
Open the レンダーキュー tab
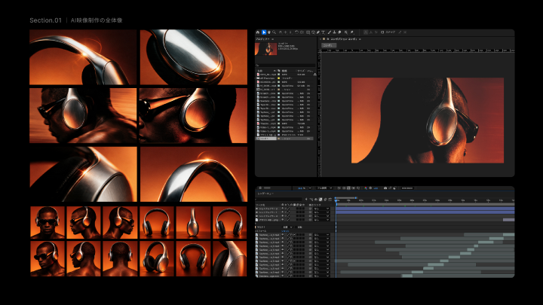(x=265, y=194)
